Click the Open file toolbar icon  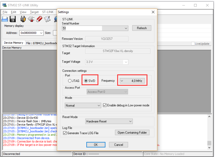[5, 19]
